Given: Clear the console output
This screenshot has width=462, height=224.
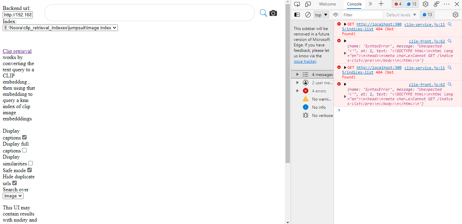Looking at the screenshot, I should coord(308,14).
